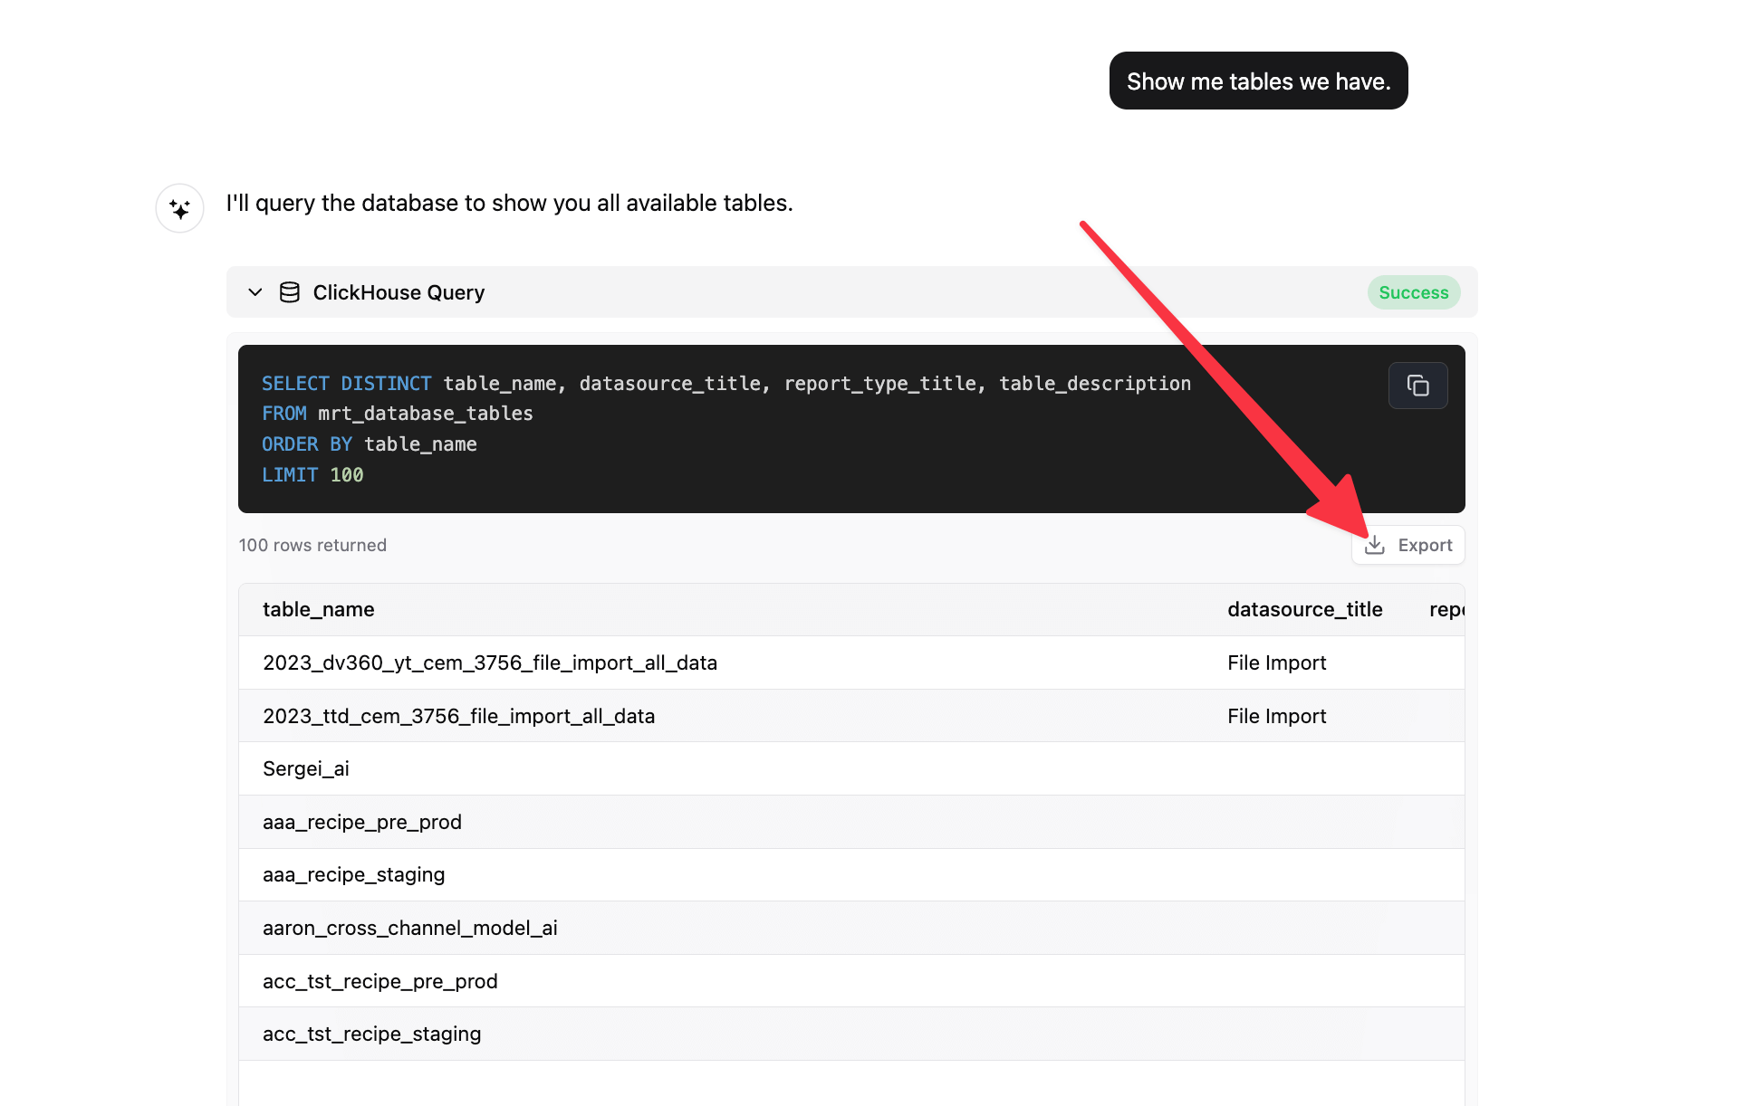1739x1106 pixels.
Task: Select the aaa_recipe_pre_prod row
Action: pyautogui.click(x=362, y=822)
